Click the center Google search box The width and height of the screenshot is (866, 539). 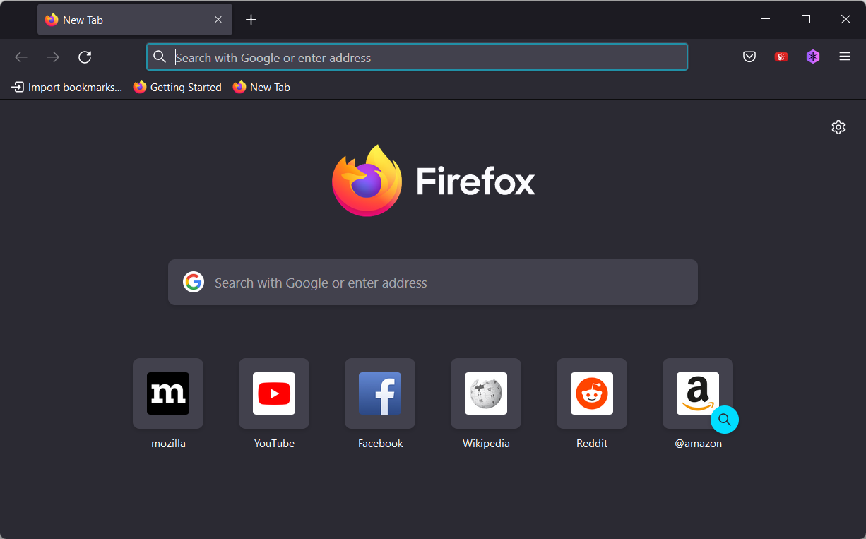(x=433, y=283)
